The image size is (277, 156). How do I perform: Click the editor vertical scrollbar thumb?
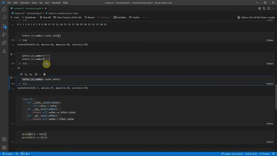[x=276, y=97]
